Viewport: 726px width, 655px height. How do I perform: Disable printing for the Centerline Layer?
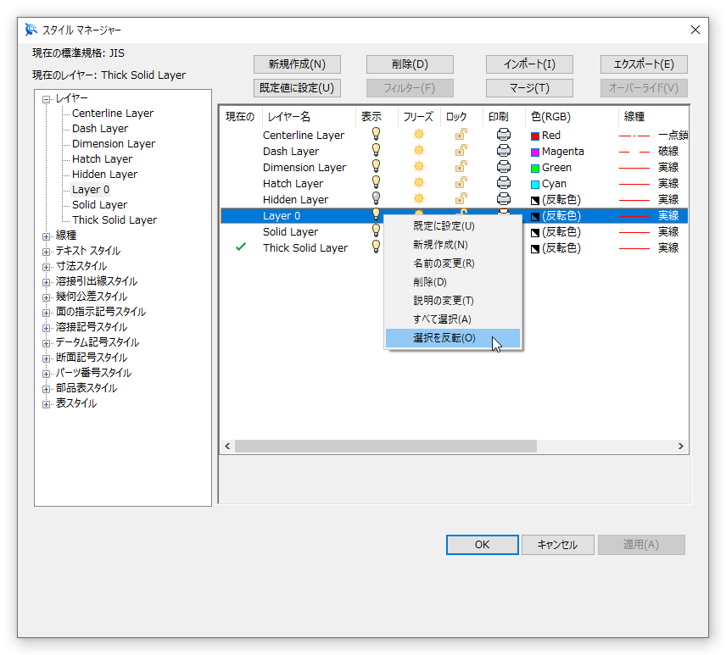504,135
